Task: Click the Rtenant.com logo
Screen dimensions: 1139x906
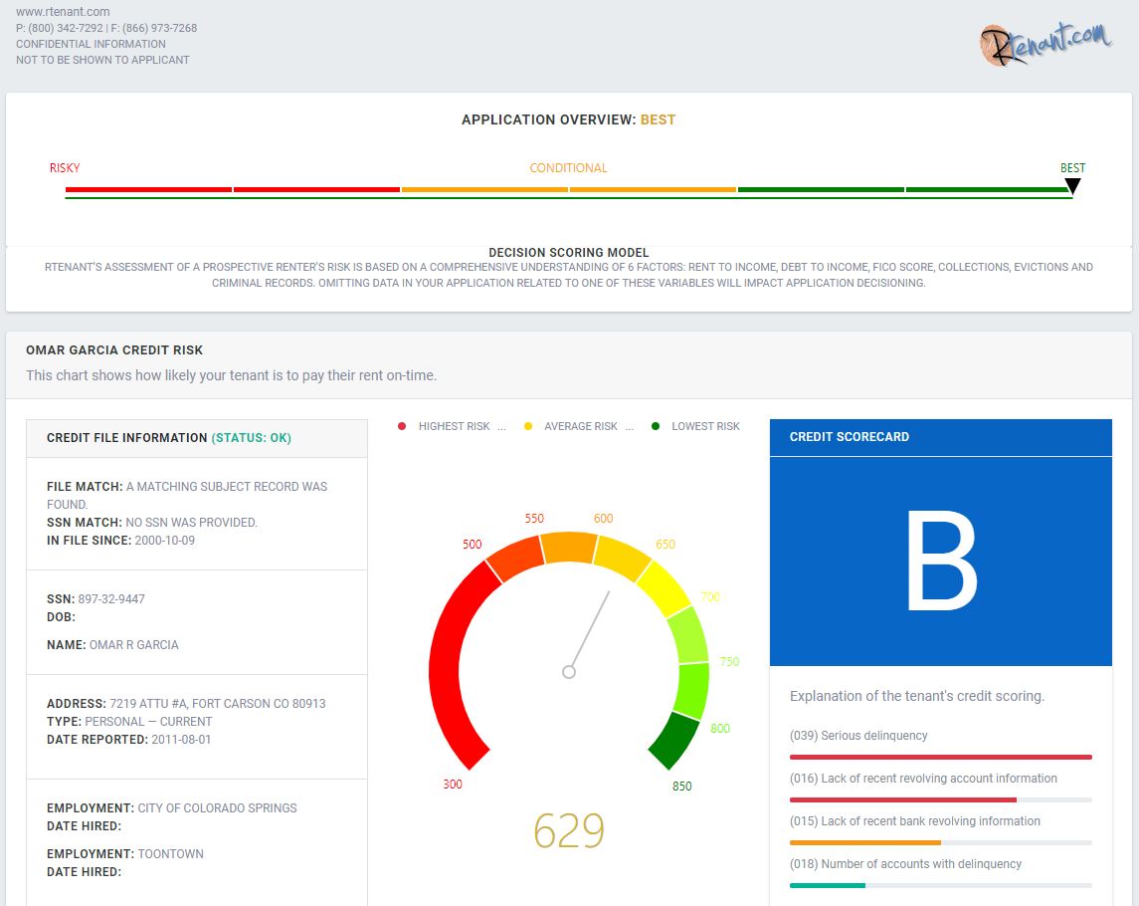Action: pyautogui.click(x=1045, y=44)
